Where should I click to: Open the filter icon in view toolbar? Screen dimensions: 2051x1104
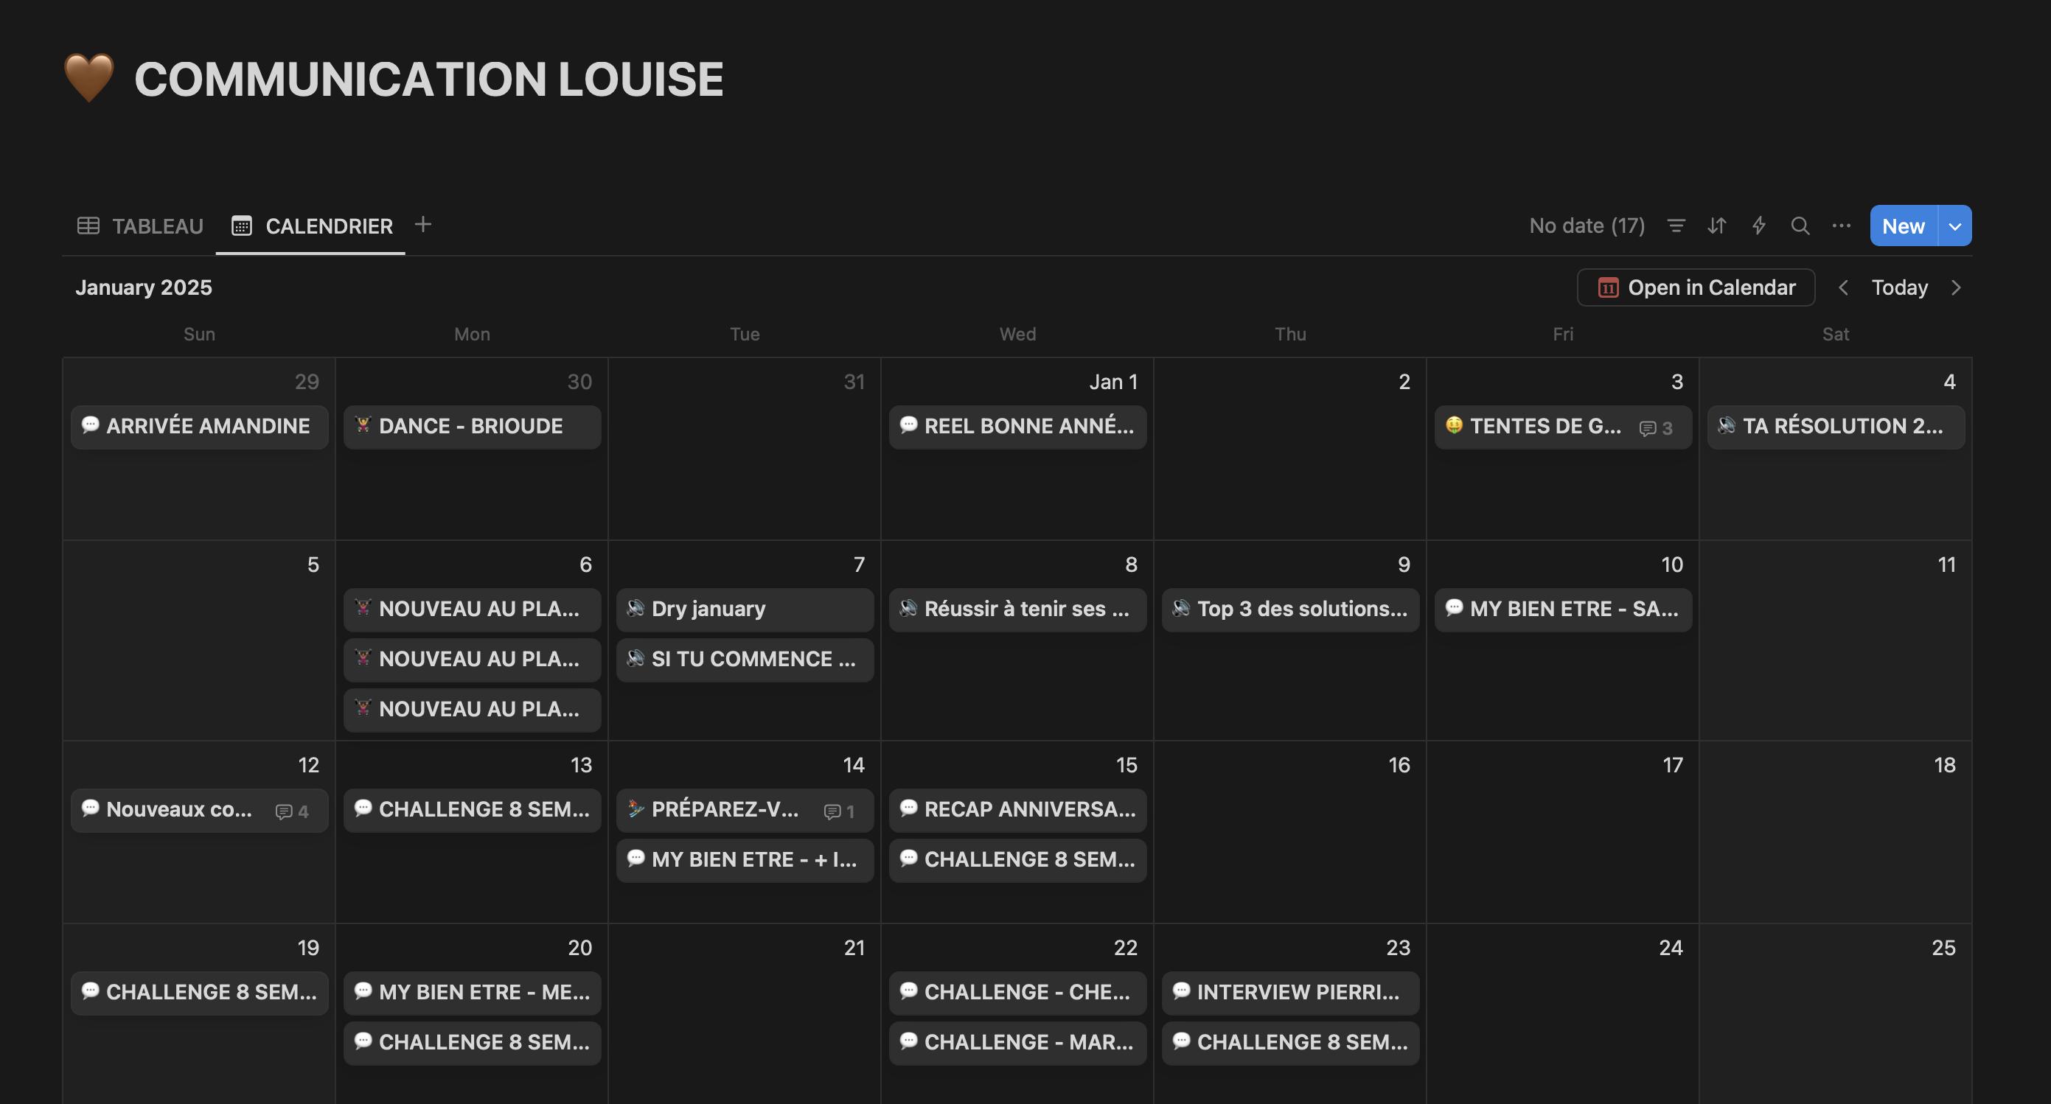[1676, 226]
